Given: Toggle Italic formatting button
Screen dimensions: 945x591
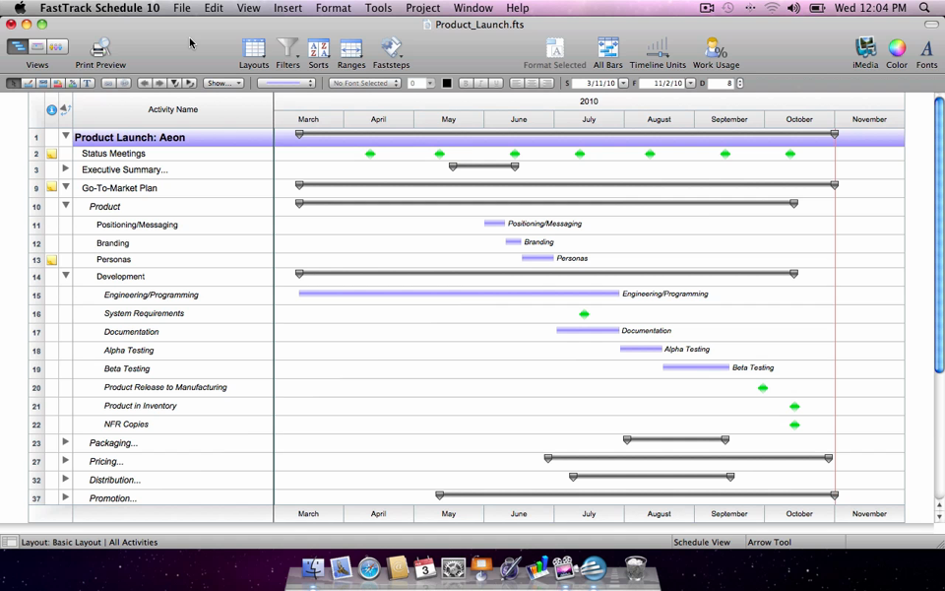Looking at the screenshot, I should (x=481, y=83).
